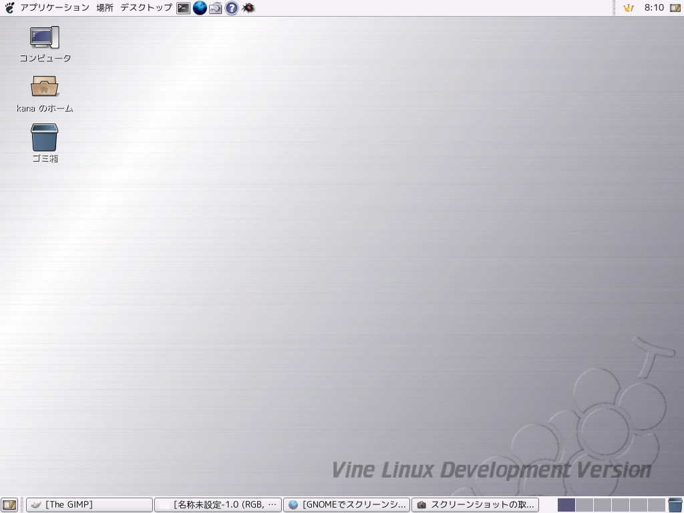Open the help question-mark launcher
The image size is (684, 513).
232,8
